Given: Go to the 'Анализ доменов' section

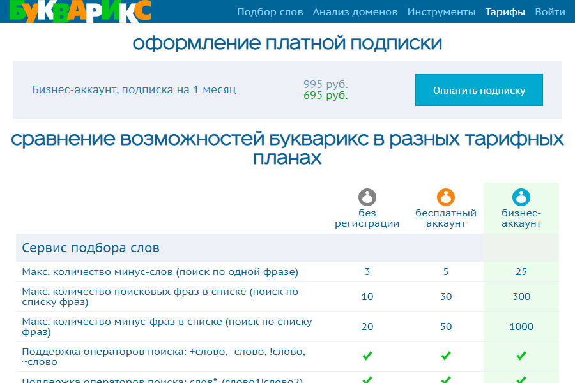Looking at the screenshot, I should click(x=355, y=12).
